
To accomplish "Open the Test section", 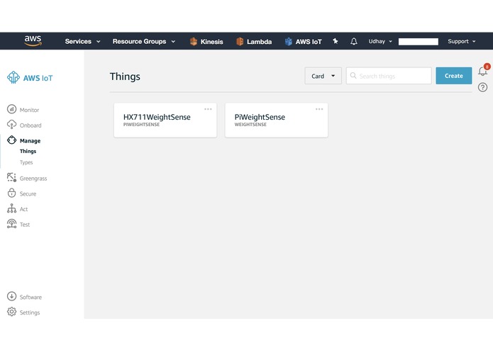I will 25,225.
